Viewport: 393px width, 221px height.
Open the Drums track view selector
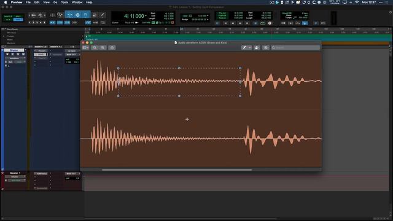click(x=15, y=58)
